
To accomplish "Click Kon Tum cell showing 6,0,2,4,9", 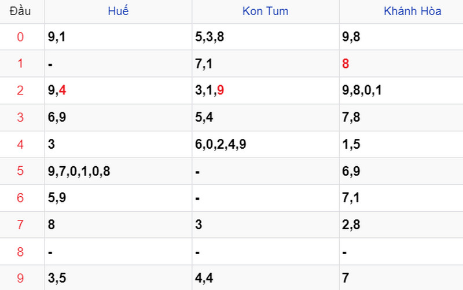I will click(266, 144).
